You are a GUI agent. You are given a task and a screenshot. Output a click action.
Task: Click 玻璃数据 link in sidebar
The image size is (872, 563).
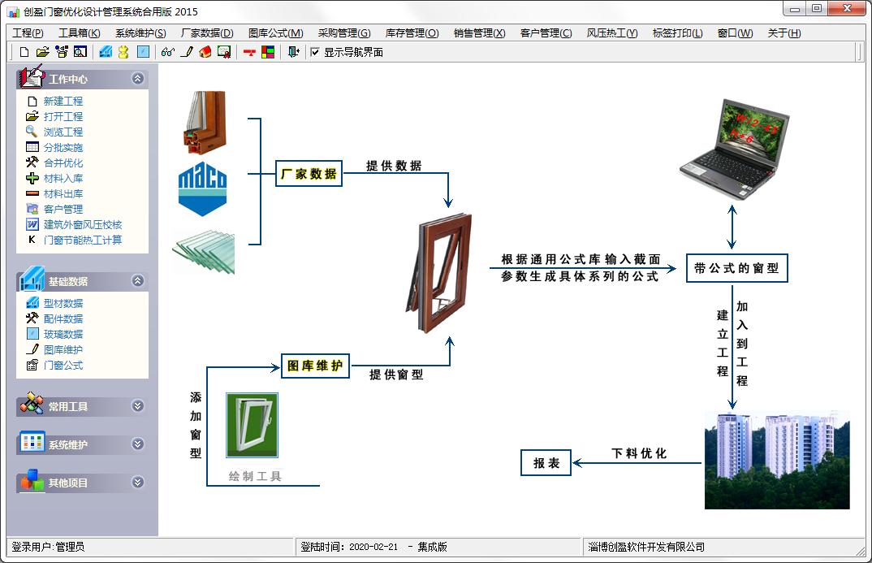coord(63,335)
